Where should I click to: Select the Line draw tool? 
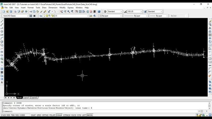[2, 21]
